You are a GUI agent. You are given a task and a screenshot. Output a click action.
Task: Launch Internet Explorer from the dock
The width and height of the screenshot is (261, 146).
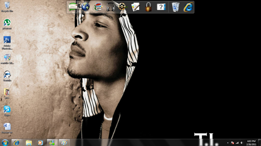click(188, 7)
